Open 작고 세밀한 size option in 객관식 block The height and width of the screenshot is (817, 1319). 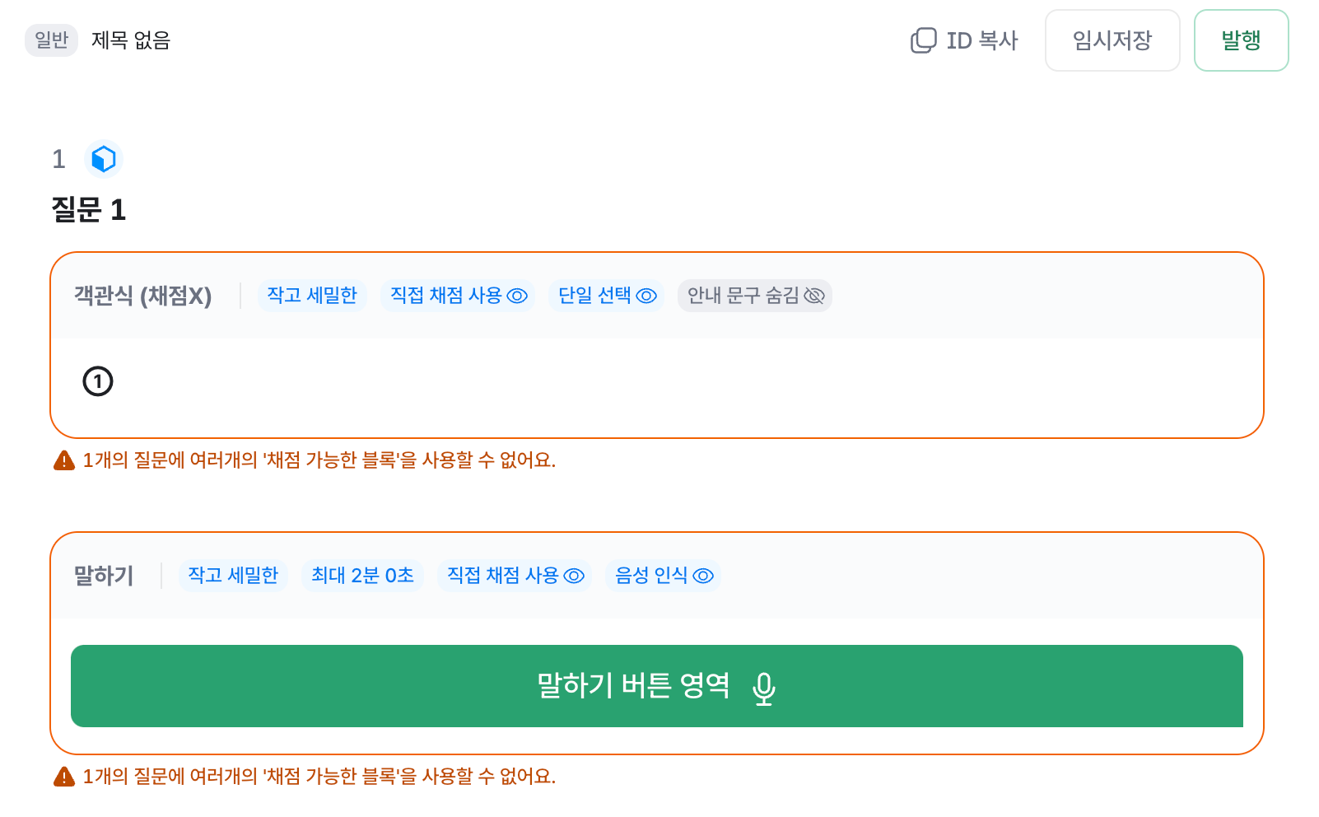pyautogui.click(x=312, y=296)
